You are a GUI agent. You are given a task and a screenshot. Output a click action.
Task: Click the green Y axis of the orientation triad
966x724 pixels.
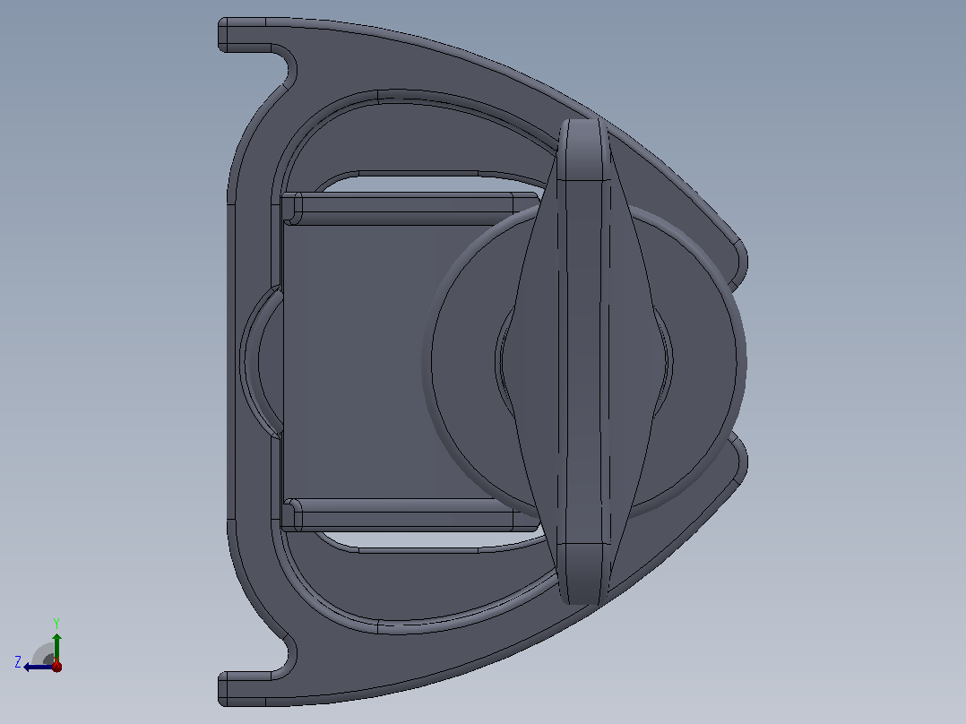pos(56,647)
